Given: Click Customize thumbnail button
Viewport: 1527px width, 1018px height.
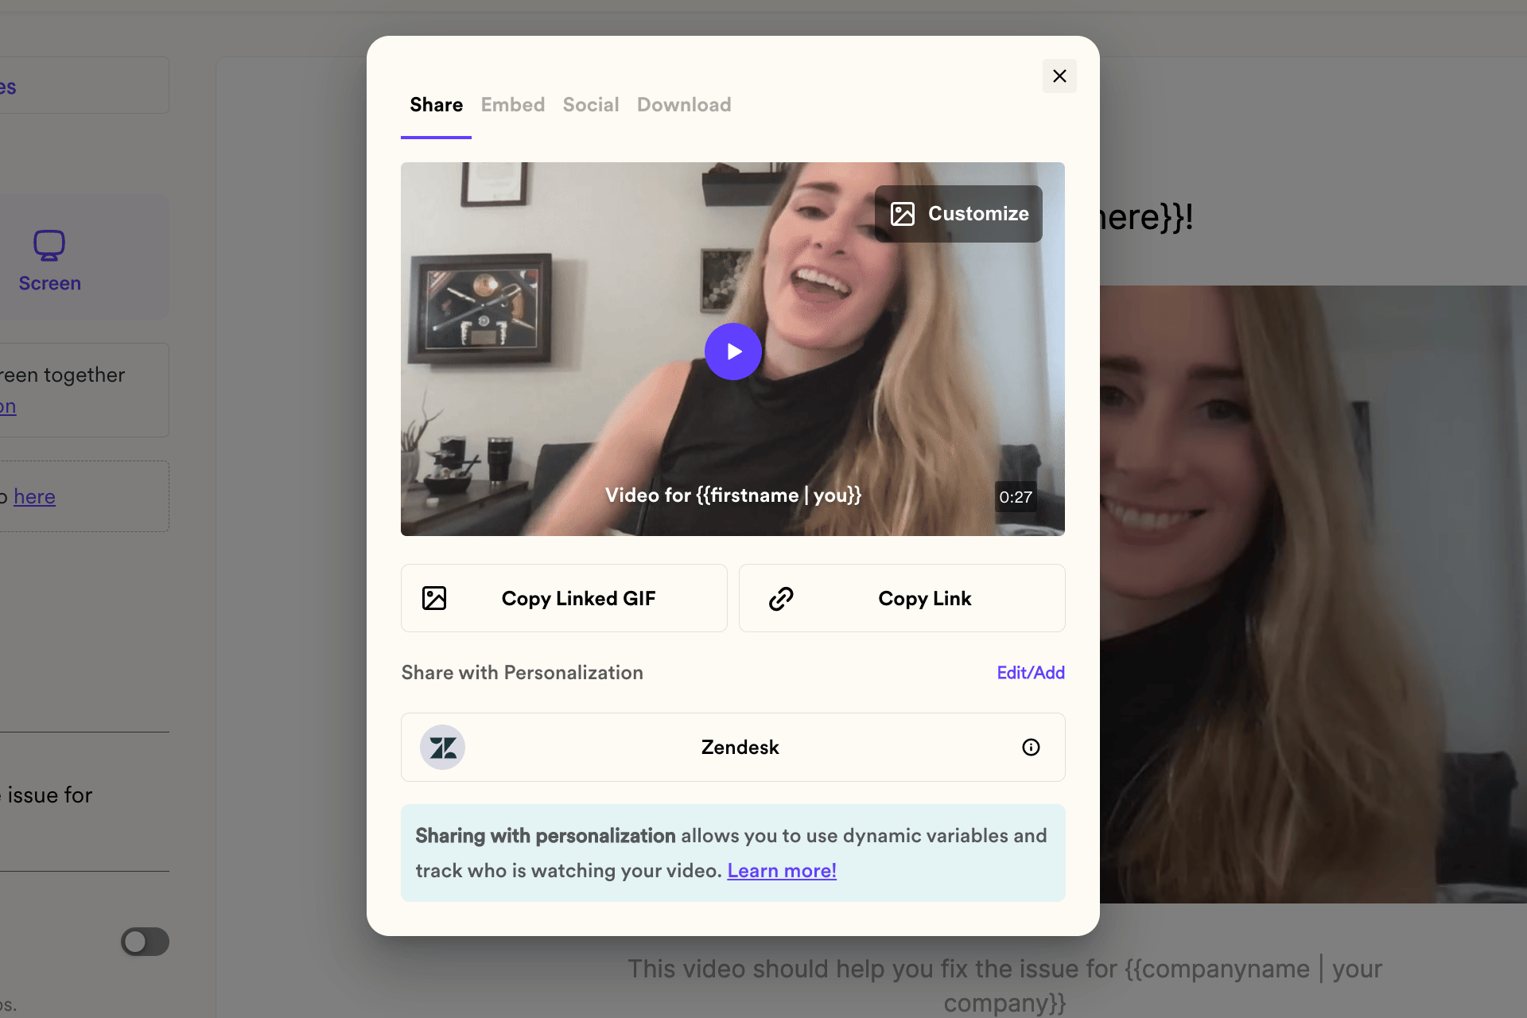Looking at the screenshot, I should coord(958,214).
